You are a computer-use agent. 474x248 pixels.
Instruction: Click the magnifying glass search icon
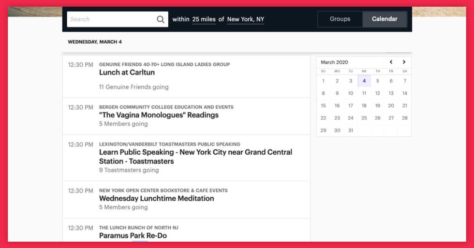[x=161, y=19]
